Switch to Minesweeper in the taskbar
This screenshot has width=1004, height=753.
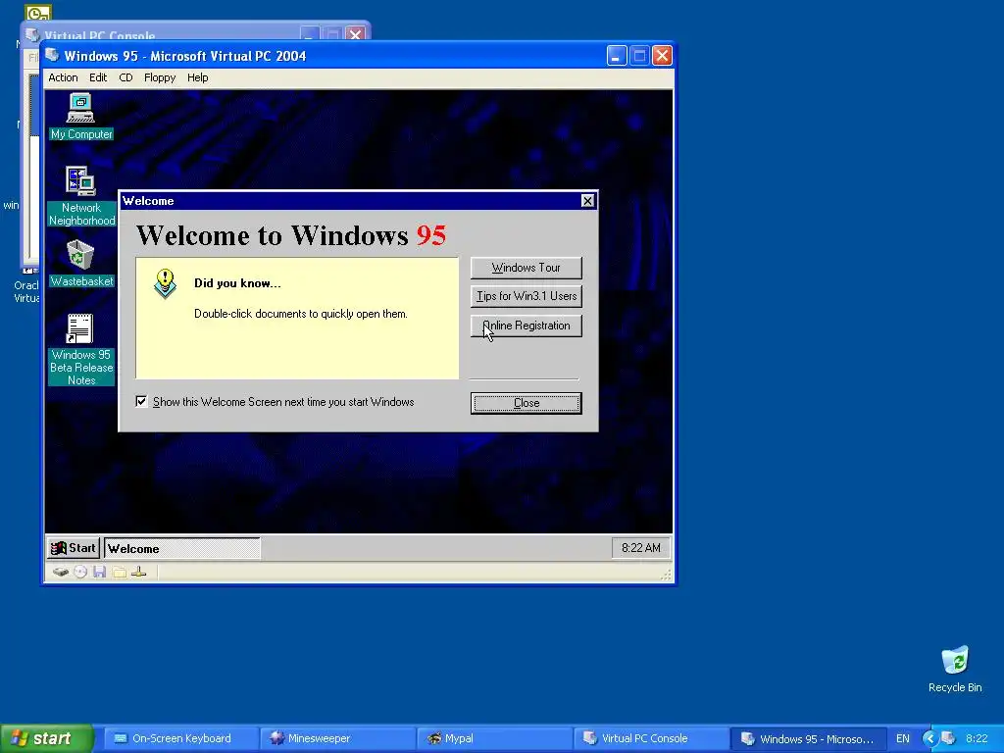(338, 738)
